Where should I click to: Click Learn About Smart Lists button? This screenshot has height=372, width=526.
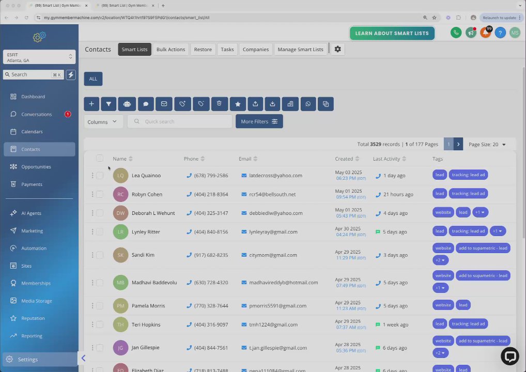(x=392, y=33)
